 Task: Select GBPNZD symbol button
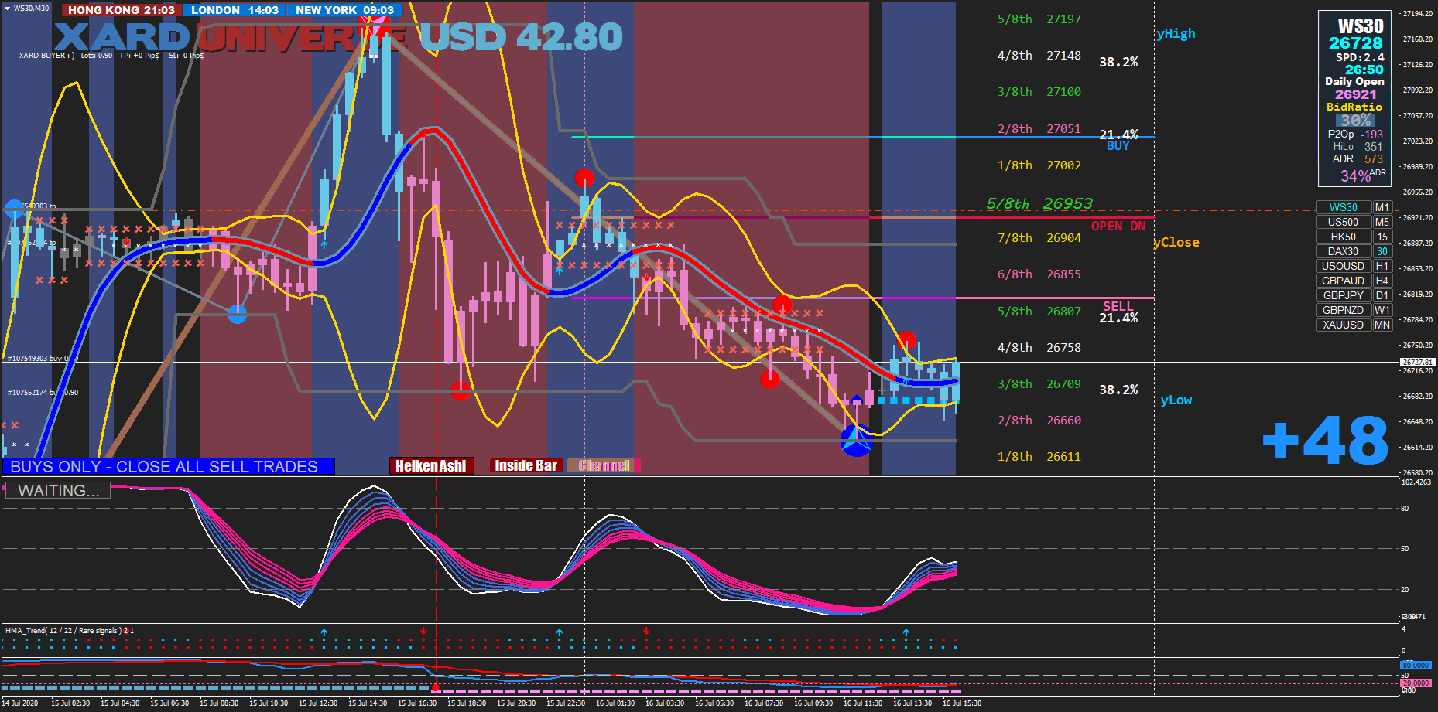pyautogui.click(x=1344, y=310)
